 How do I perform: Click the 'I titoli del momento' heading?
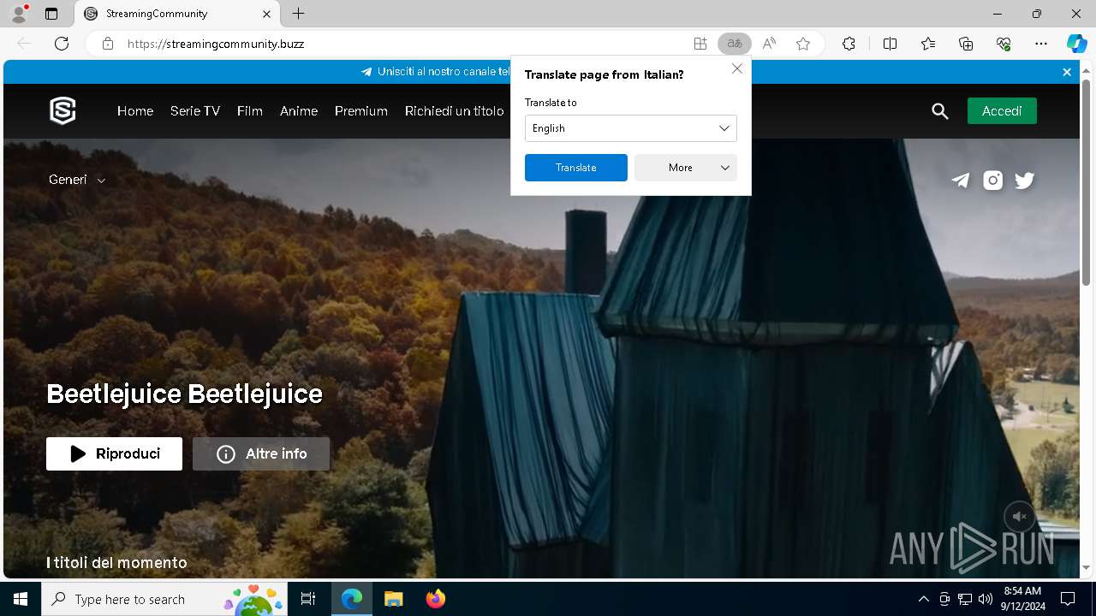point(116,562)
